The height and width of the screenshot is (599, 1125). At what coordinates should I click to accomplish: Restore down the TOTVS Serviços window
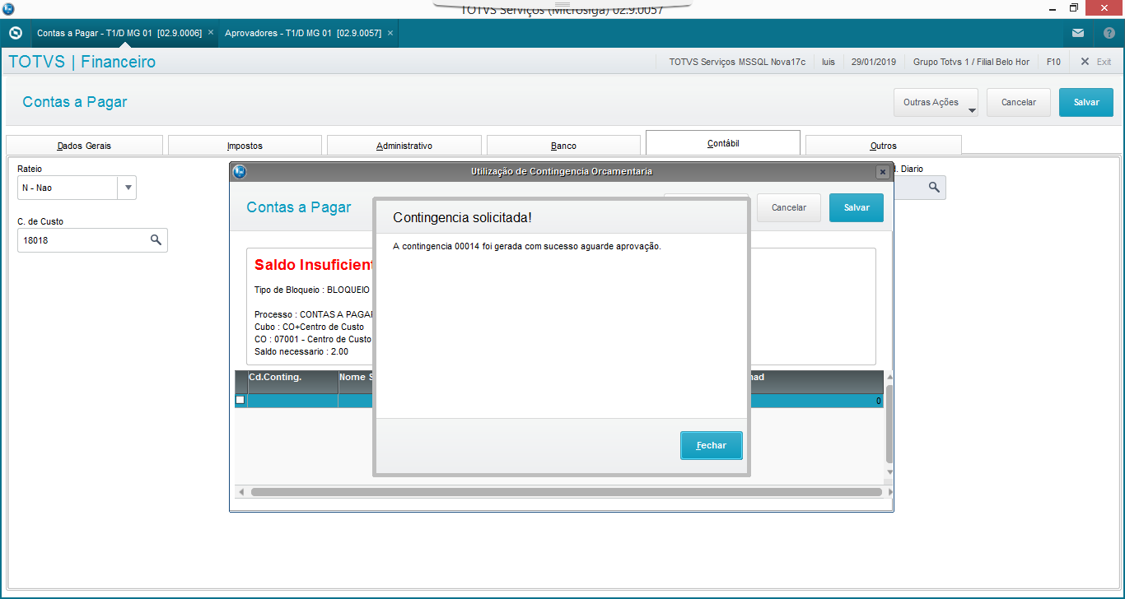[x=1074, y=8]
